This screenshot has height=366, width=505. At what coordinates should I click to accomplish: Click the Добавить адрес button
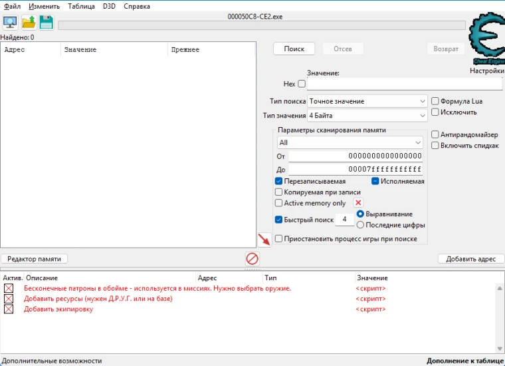[x=471, y=259]
